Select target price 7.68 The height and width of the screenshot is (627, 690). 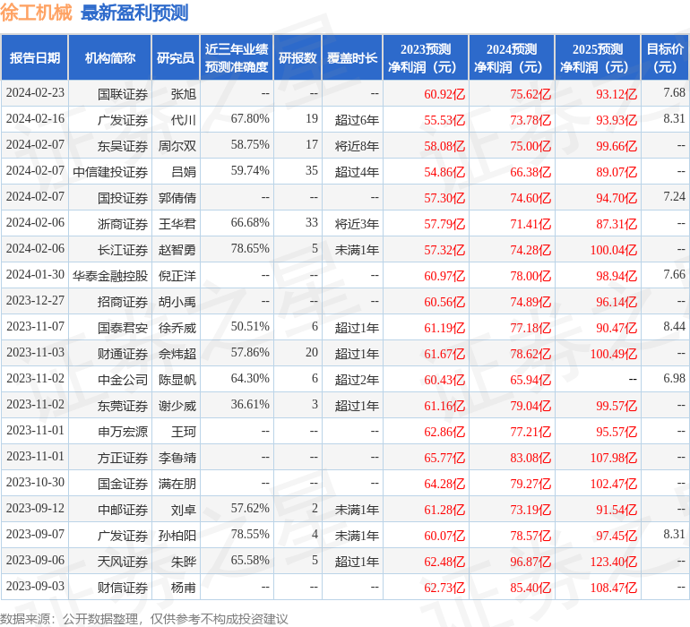(x=674, y=93)
